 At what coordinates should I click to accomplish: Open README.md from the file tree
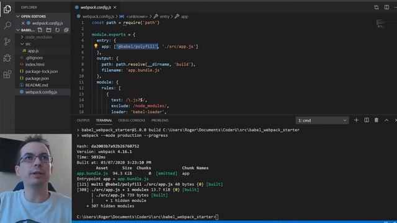(37, 85)
